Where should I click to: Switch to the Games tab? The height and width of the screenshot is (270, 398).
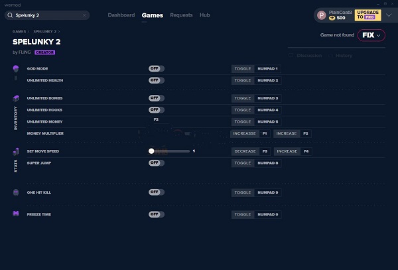tap(153, 15)
